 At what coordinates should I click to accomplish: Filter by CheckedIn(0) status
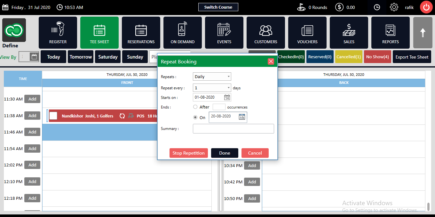(x=291, y=57)
